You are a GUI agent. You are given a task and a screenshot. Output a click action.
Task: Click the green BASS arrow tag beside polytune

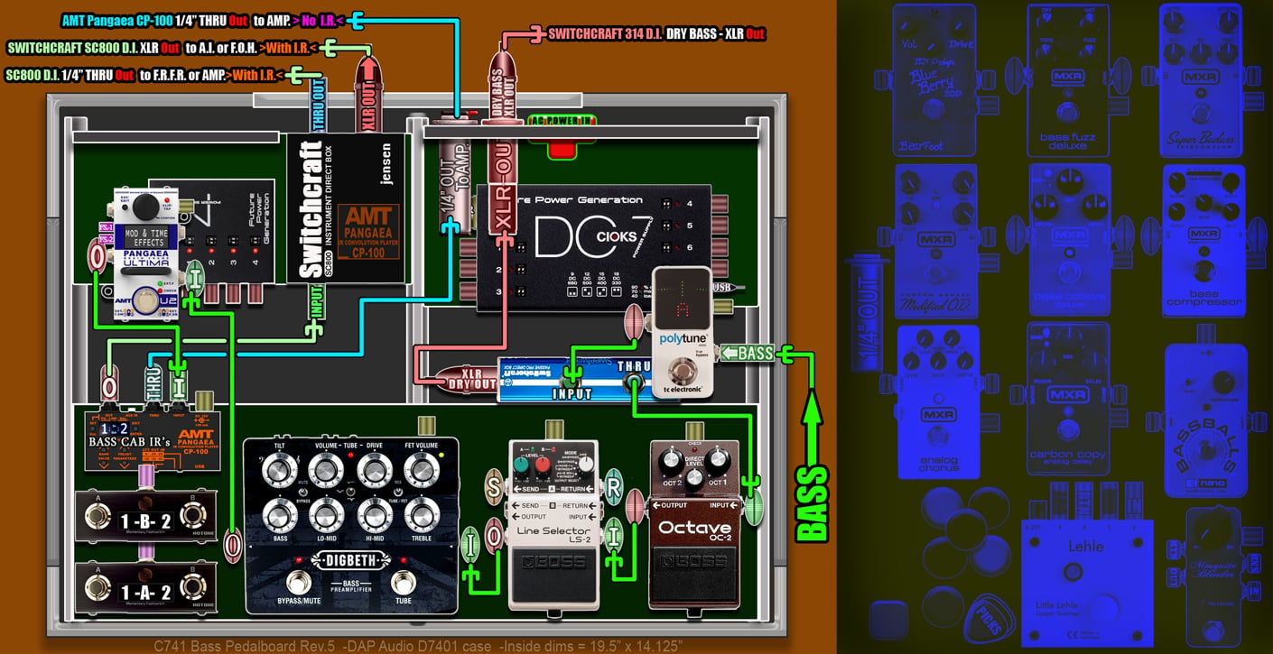pos(748,354)
